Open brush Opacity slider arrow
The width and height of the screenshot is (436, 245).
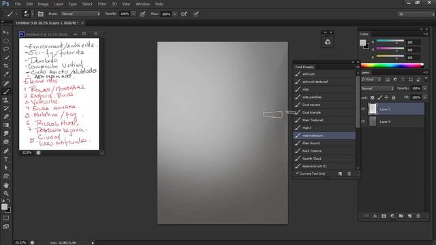click(x=134, y=14)
